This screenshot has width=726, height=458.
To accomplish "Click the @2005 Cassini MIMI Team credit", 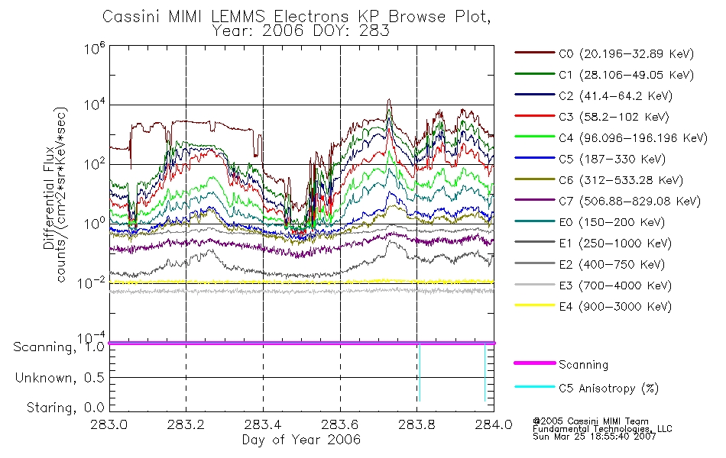I will [x=590, y=421].
